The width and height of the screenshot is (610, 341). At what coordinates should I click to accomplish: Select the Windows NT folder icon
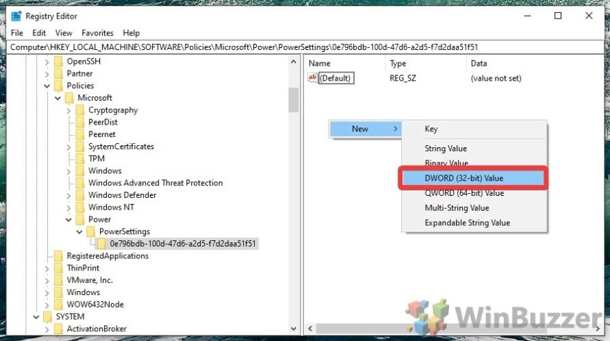point(80,207)
